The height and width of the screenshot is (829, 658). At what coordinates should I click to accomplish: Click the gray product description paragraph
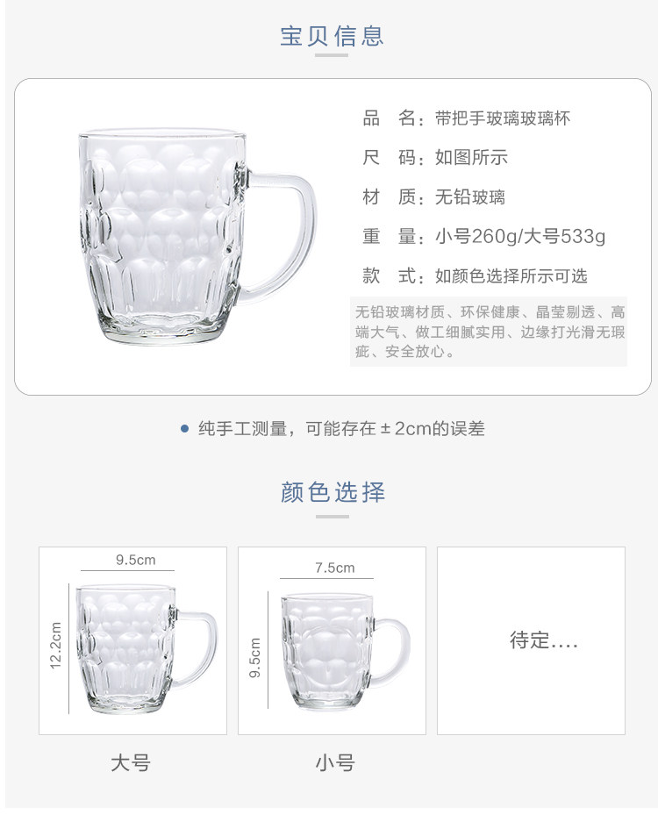pos(489,332)
